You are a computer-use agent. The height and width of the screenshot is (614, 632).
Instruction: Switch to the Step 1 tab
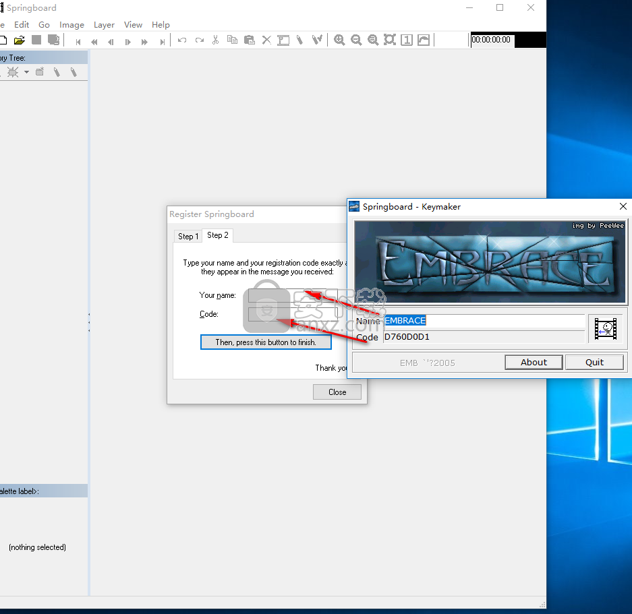[x=188, y=237]
